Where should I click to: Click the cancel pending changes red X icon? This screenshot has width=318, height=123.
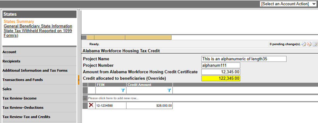(309, 44)
